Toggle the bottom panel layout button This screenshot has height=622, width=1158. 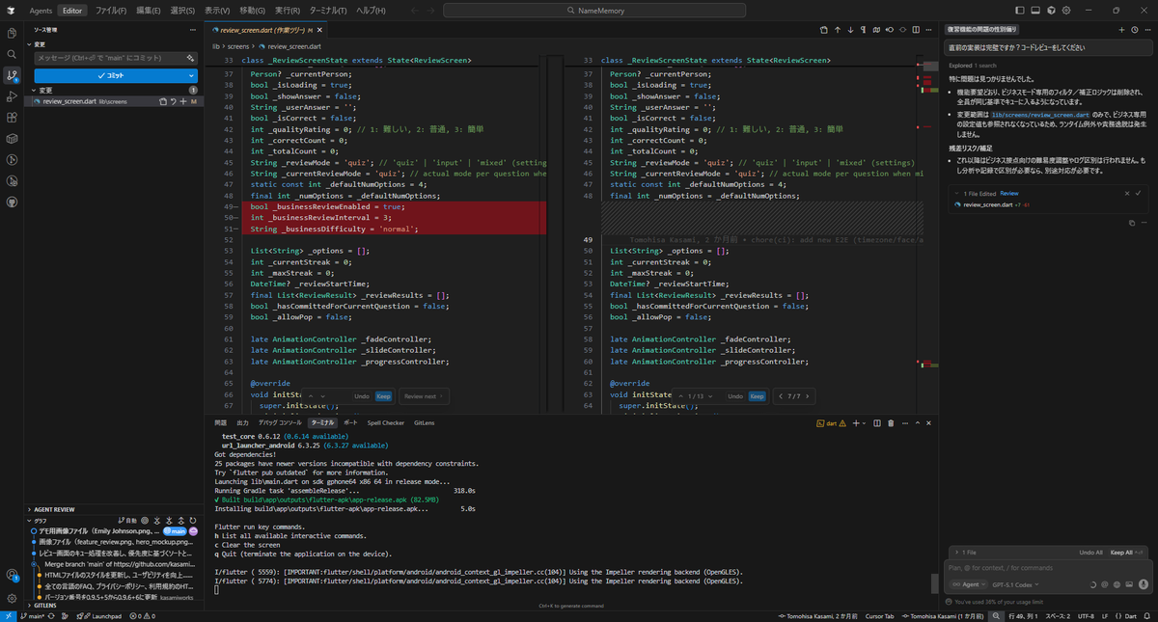coord(1035,11)
